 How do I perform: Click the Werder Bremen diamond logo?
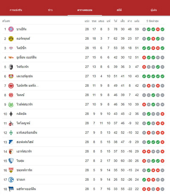(x=11, y=133)
